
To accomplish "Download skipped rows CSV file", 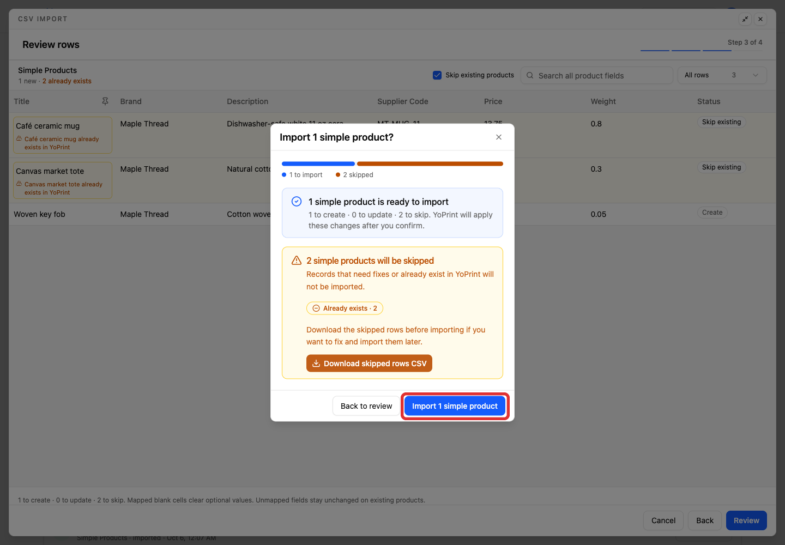I will pos(369,364).
